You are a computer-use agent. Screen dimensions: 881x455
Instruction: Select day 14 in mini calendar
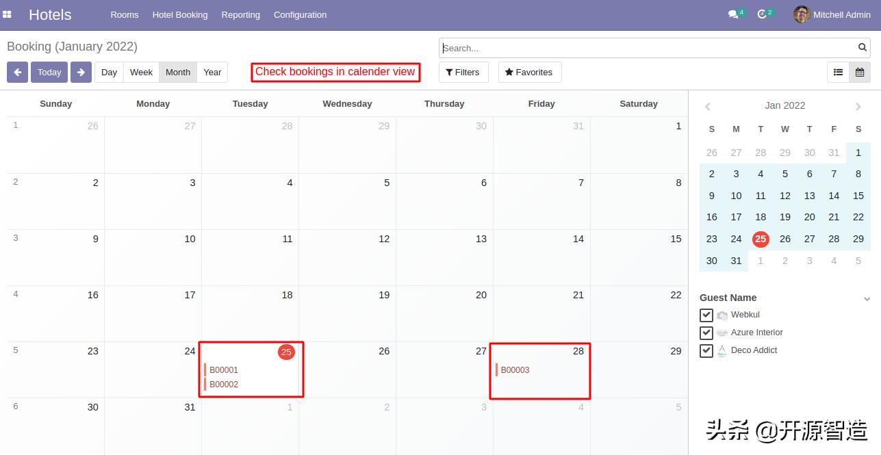click(x=834, y=196)
